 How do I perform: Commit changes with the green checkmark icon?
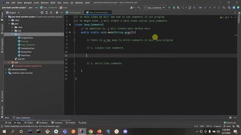coord(210,7)
